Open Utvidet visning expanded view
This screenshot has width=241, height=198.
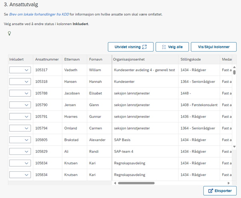point(131,47)
